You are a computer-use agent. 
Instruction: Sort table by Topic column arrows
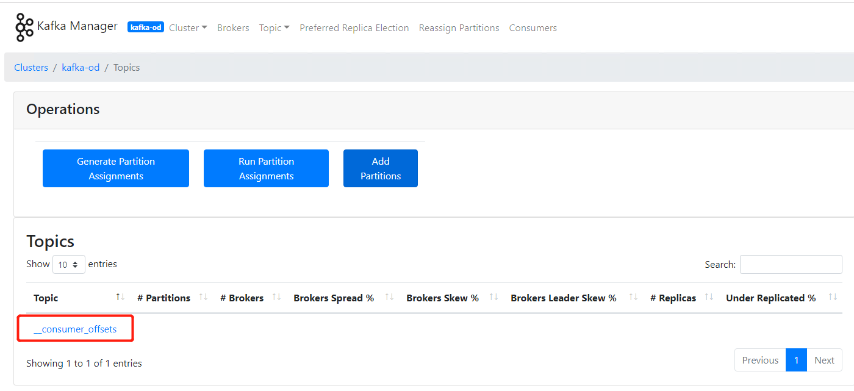click(120, 297)
